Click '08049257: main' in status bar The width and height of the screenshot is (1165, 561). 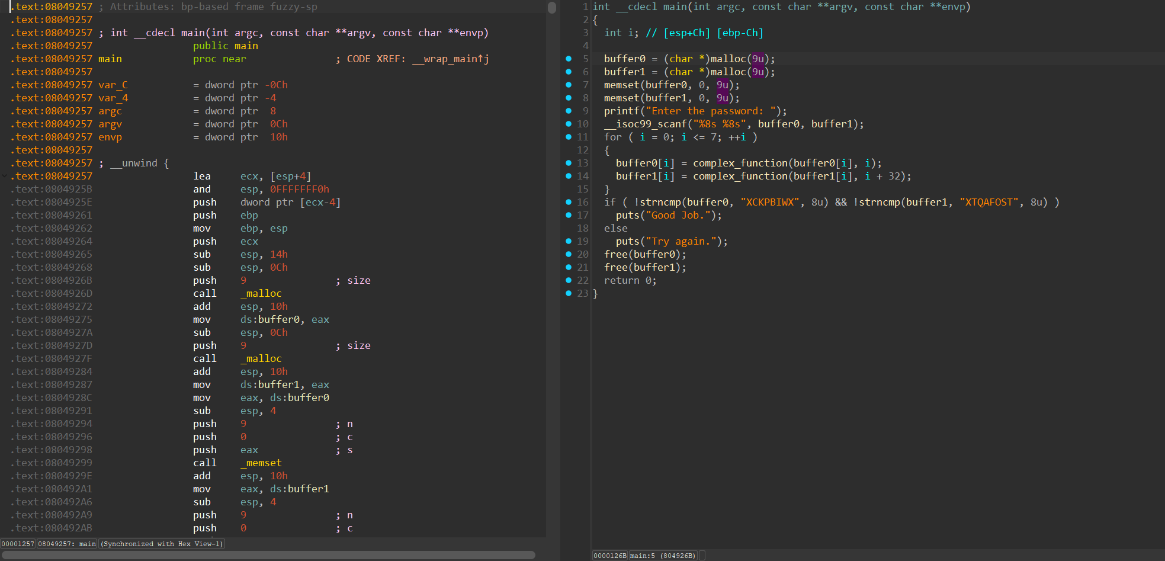[x=67, y=544]
